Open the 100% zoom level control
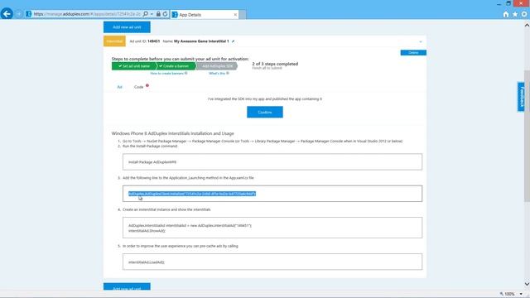This screenshot has height=298, width=530. pyautogui.click(x=511, y=294)
